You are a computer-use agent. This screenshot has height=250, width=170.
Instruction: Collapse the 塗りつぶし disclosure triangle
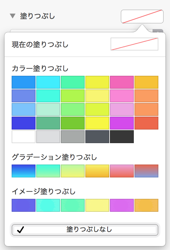pyautogui.click(x=13, y=16)
